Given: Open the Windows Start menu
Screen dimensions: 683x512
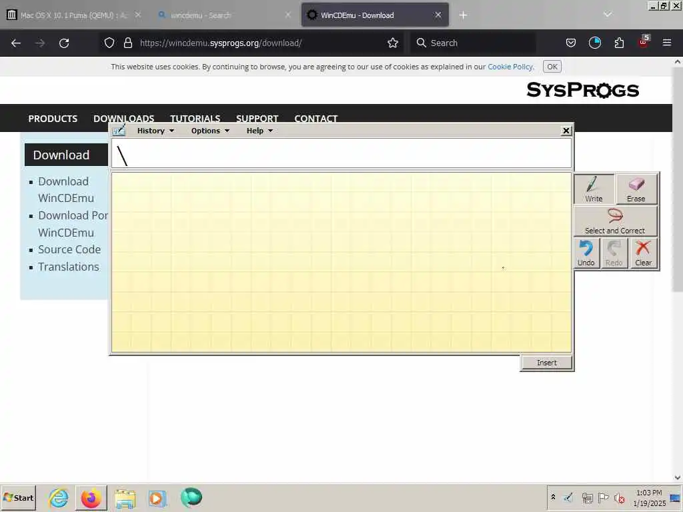Looking at the screenshot, I should pos(18,497).
